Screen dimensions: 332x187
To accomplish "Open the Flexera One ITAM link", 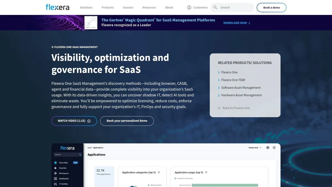I will click(233, 80).
